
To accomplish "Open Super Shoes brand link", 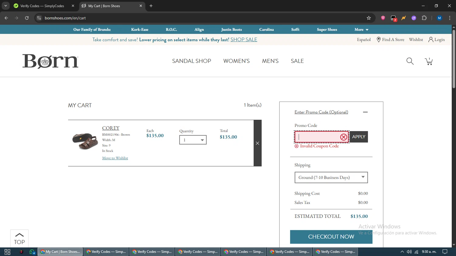I will (327, 29).
